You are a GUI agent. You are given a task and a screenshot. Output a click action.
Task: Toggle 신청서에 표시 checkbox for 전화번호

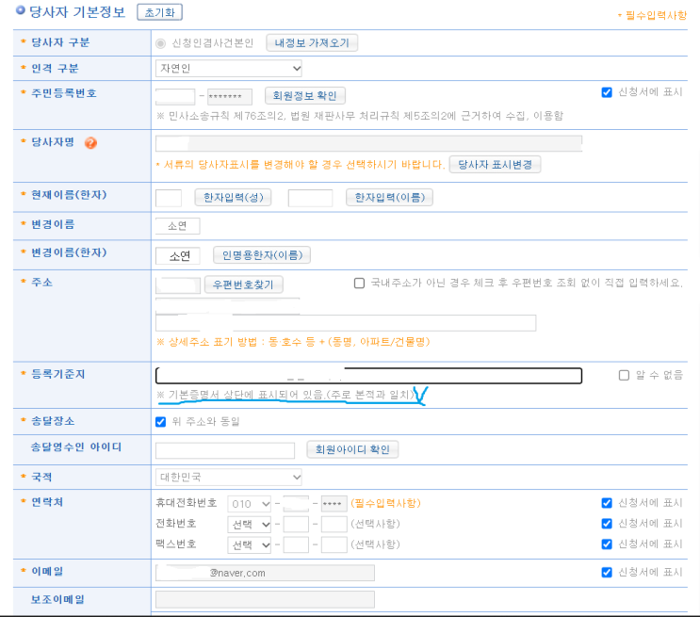(x=606, y=524)
